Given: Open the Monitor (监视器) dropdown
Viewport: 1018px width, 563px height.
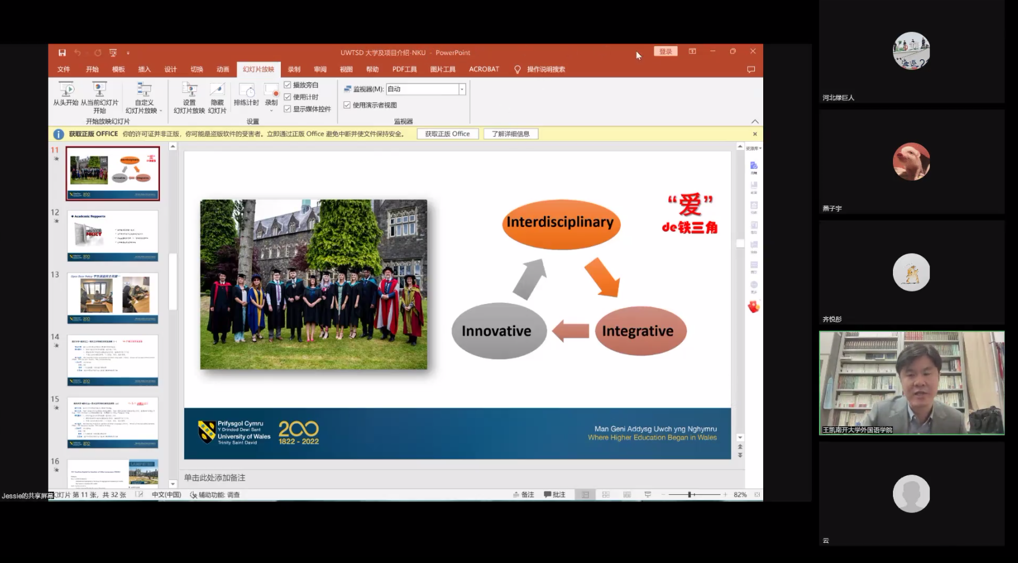Looking at the screenshot, I should 462,89.
